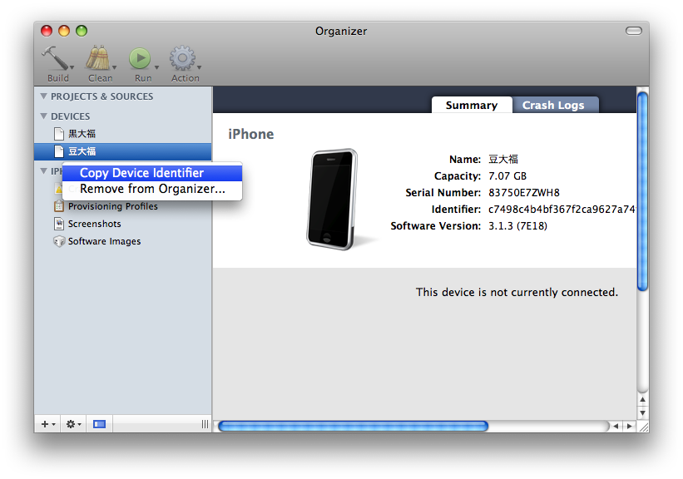Viewport: 683px width, 479px height.
Task: Click the Action gear toolbar icon
Action: [x=183, y=59]
